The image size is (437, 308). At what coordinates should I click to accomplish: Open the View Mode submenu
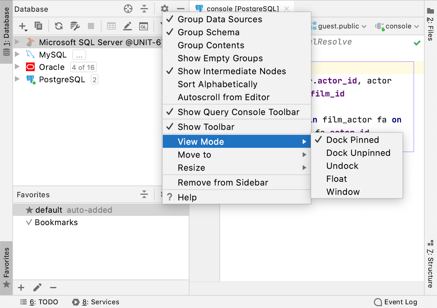coord(237,142)
